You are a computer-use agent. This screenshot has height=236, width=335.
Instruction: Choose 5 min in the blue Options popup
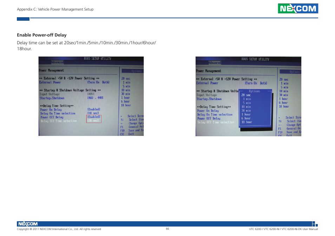pyautogui.click(x=247, y=103)
